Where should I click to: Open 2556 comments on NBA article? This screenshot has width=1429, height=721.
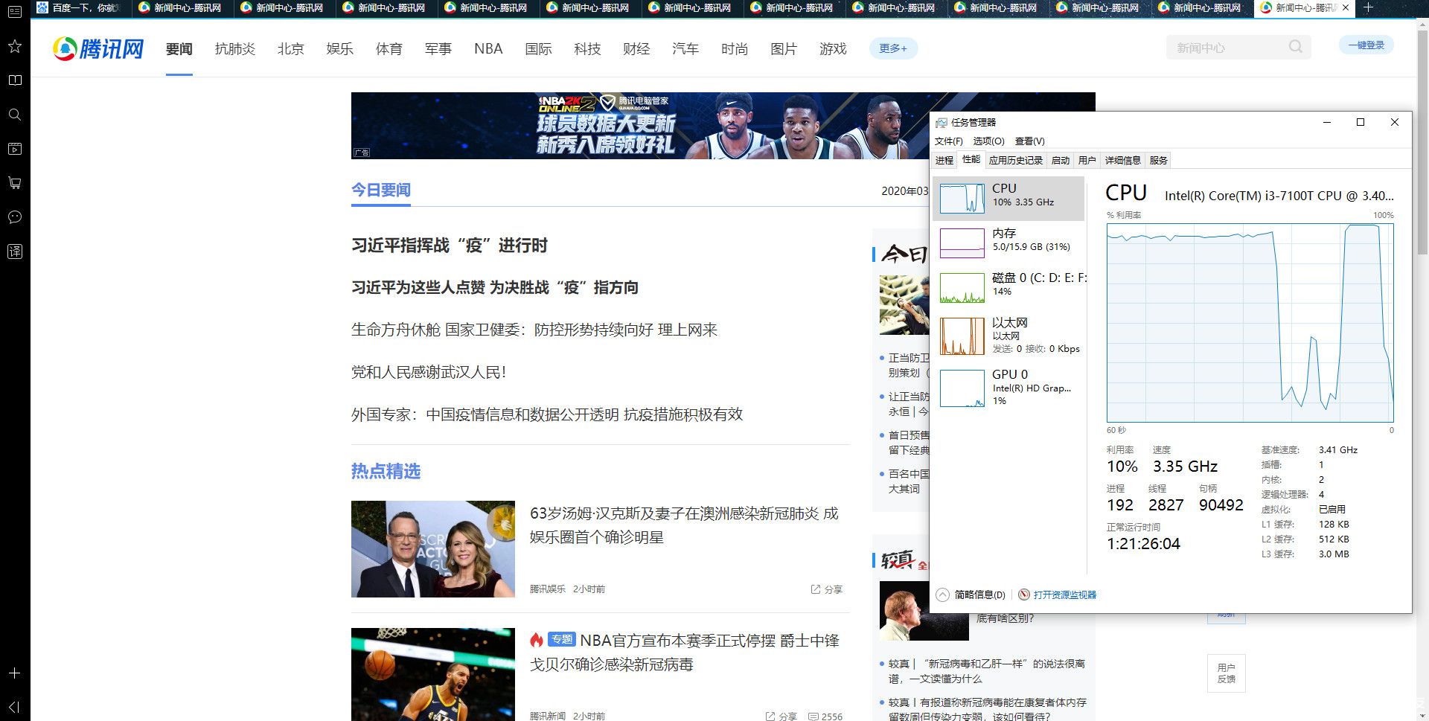pos(825,717)
